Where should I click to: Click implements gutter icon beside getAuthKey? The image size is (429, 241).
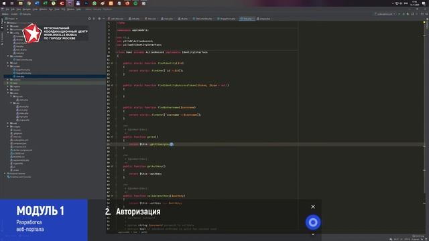point(112,167)
